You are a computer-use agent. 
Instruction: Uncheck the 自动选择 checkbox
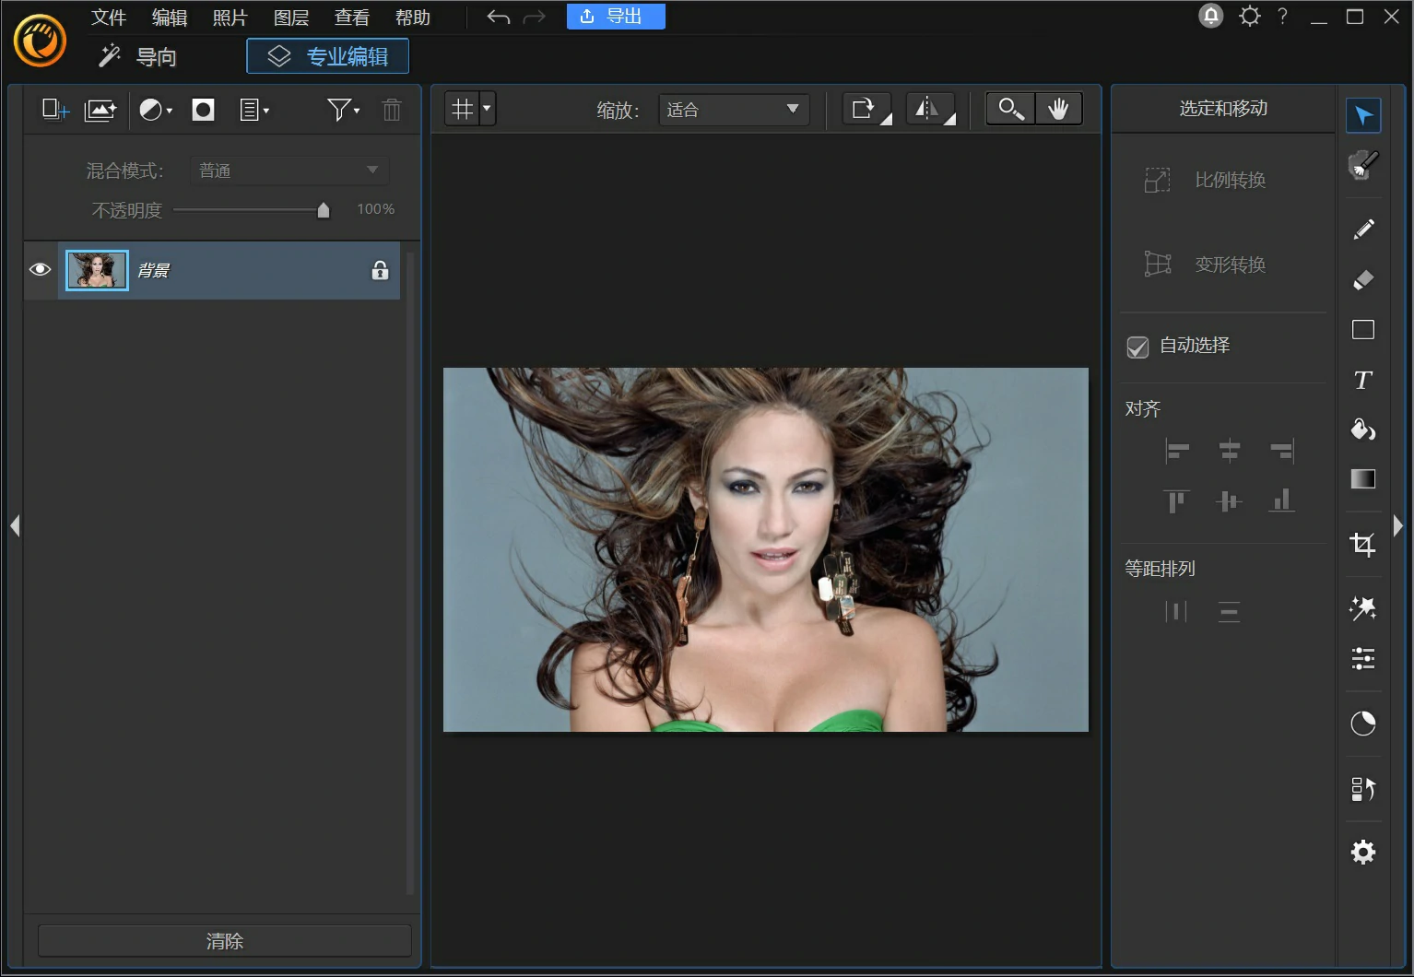point(1137,347)
